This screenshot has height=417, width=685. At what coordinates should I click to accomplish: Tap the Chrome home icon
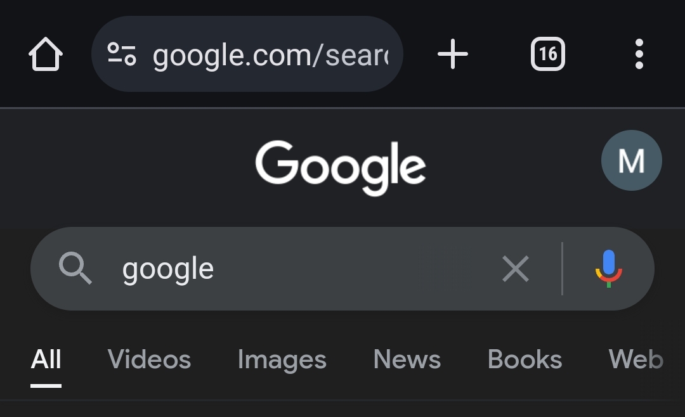[46, 55]
